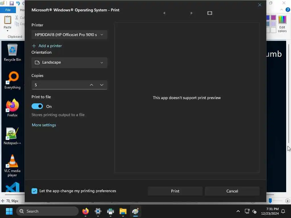Open the File tab in Paint
Image resolution: width=291 pixels, height=218 pixels.
[x=8, y=10]
